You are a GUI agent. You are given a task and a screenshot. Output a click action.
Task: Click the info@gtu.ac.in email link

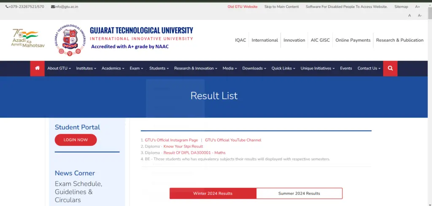[x=65, y=7]
